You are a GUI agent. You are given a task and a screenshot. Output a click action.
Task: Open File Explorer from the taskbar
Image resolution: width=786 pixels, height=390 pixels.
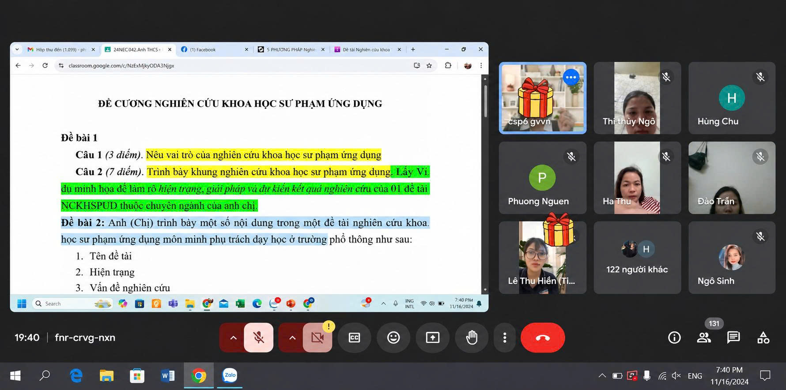106,375
